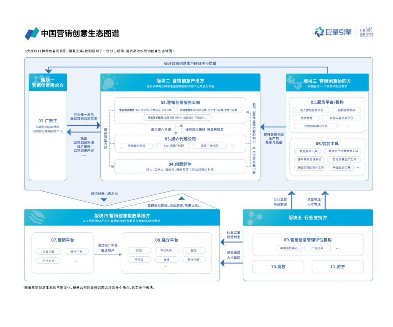Viewport: 393px width, 327px height.
Task: Click the 平面设计工具 pill
Action: click(341, 168)
